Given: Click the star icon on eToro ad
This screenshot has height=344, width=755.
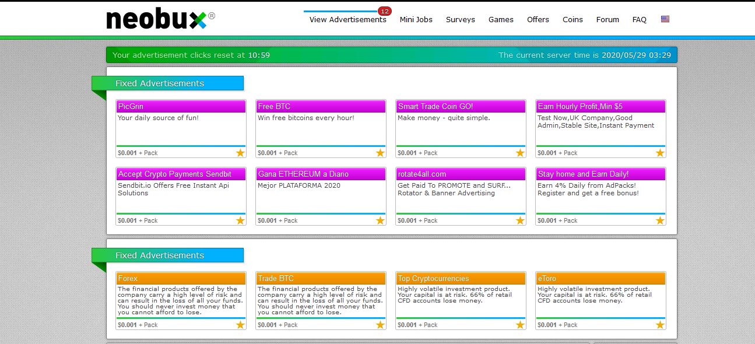Looking at the screenshot, I should (x=660, y=325).
